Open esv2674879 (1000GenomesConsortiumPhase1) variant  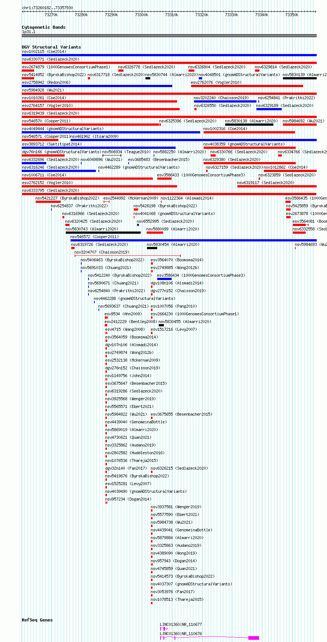(x=66, y=67)
